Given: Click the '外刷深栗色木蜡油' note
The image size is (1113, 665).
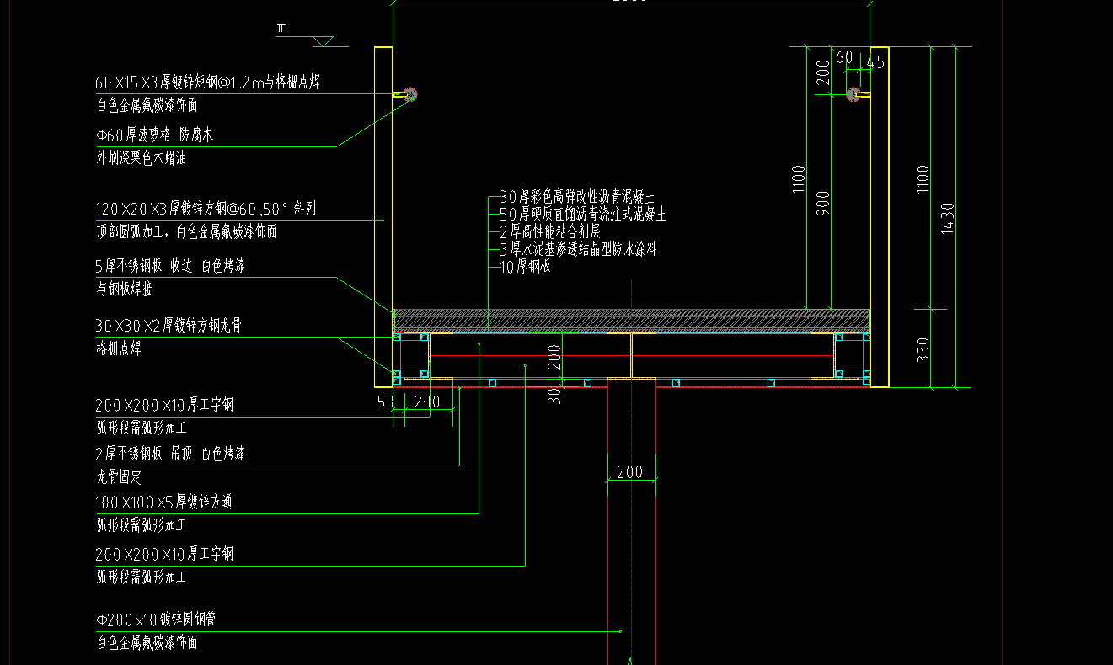Looking at the screenshot, I should click(x=142, y=158).
